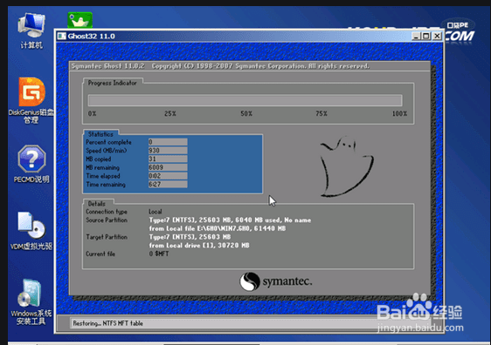491x345 pixels.
Task: Click the MB copied value 31
Action: (x=168, y=159)
